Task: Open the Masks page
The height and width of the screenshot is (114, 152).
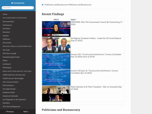Action: point(5,61)
